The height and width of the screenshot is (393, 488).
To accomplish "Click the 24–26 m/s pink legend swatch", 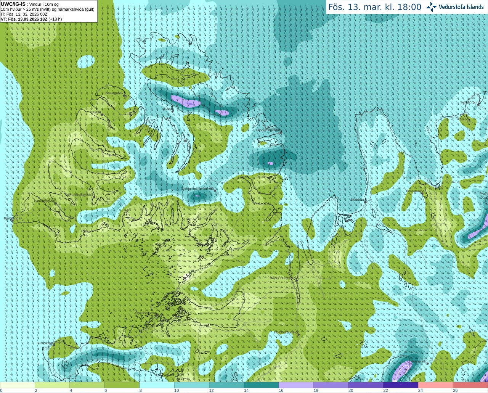I will (436, 385).
